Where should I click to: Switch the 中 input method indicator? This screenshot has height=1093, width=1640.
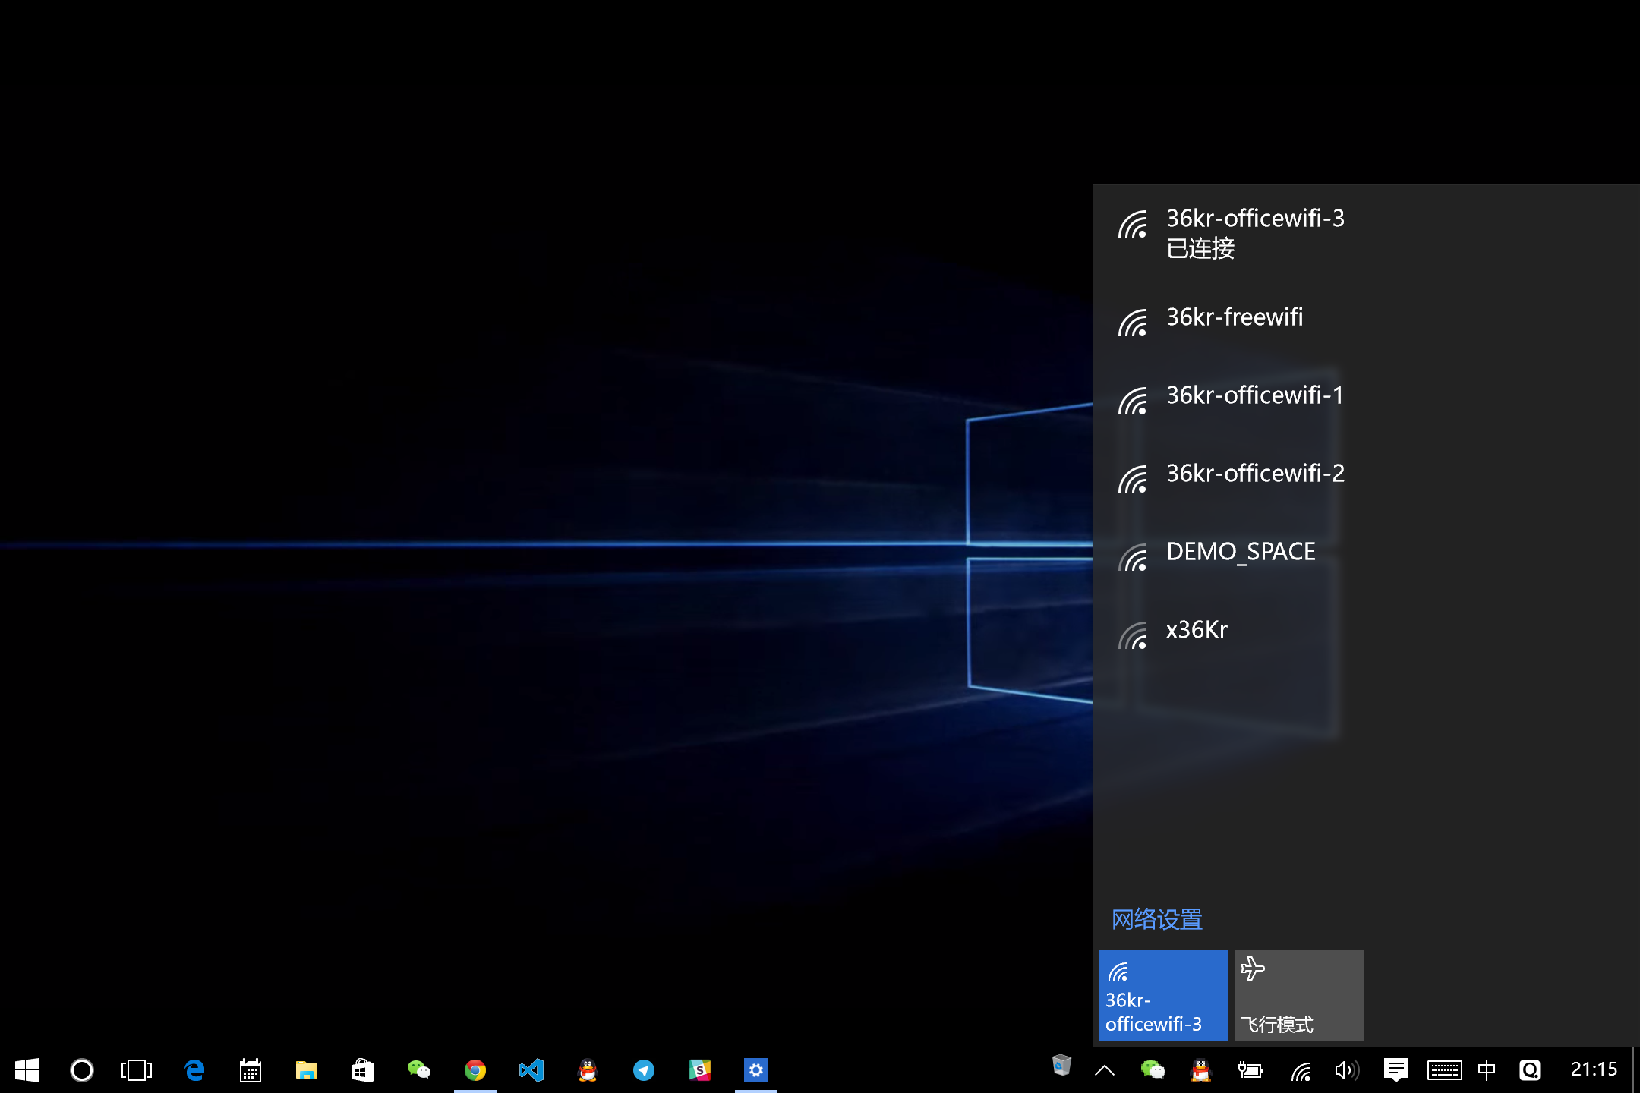click(x=1486, y=1070)
